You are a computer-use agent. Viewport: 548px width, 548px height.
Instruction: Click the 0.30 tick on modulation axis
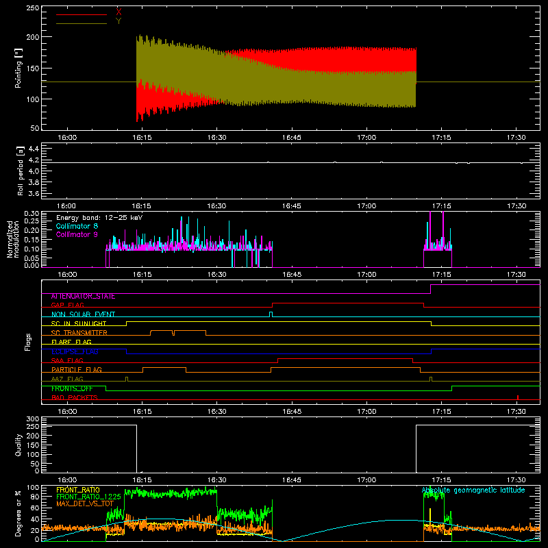point(32,214)
